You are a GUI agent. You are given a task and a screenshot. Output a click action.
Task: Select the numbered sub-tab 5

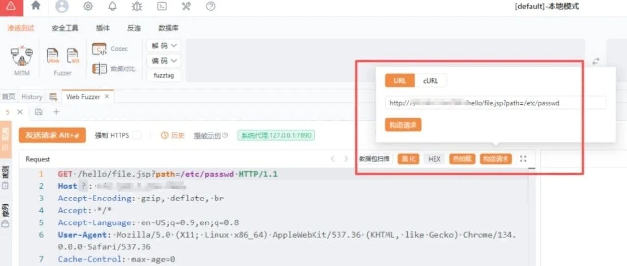7,112
